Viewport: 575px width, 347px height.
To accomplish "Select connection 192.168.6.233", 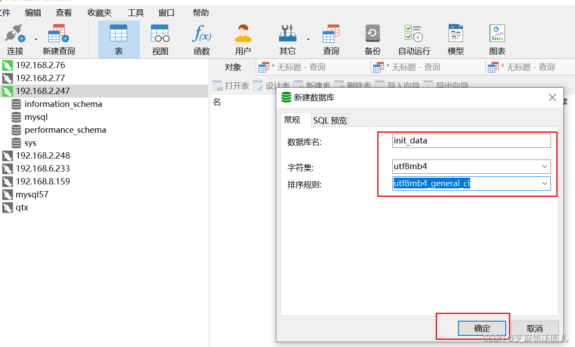I will (x=43, y=169).
